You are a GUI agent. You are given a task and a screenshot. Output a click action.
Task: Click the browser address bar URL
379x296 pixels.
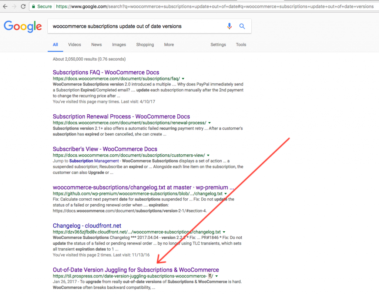click(215, 6)
